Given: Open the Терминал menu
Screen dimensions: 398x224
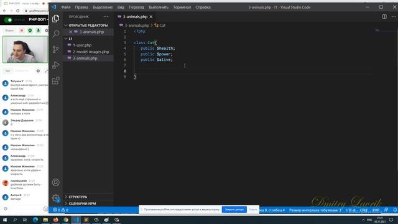Looking at the screenshot, I should [182, 7].
